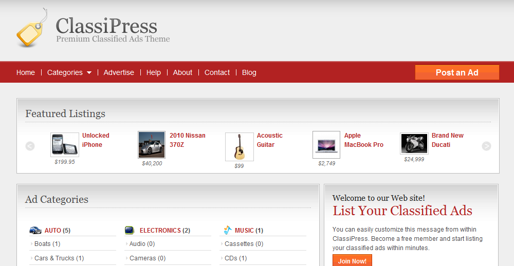
Task: Click the $2,749 MacBook price text
Action: coord(326,163)
